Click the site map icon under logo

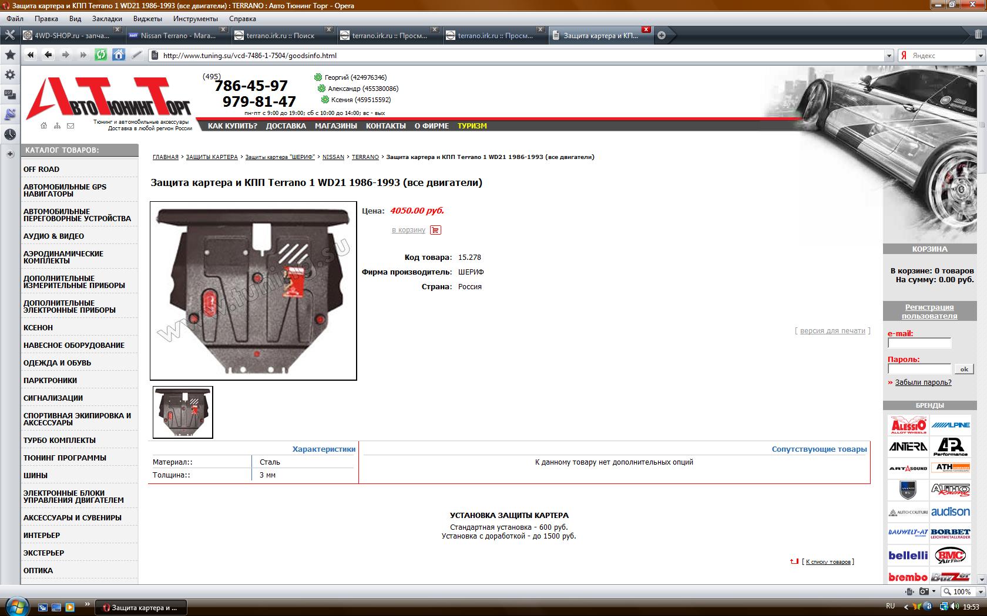coord(57,126)
